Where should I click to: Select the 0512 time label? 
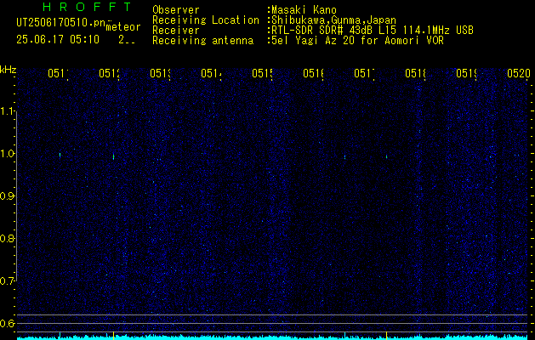(x=109, y=73)
